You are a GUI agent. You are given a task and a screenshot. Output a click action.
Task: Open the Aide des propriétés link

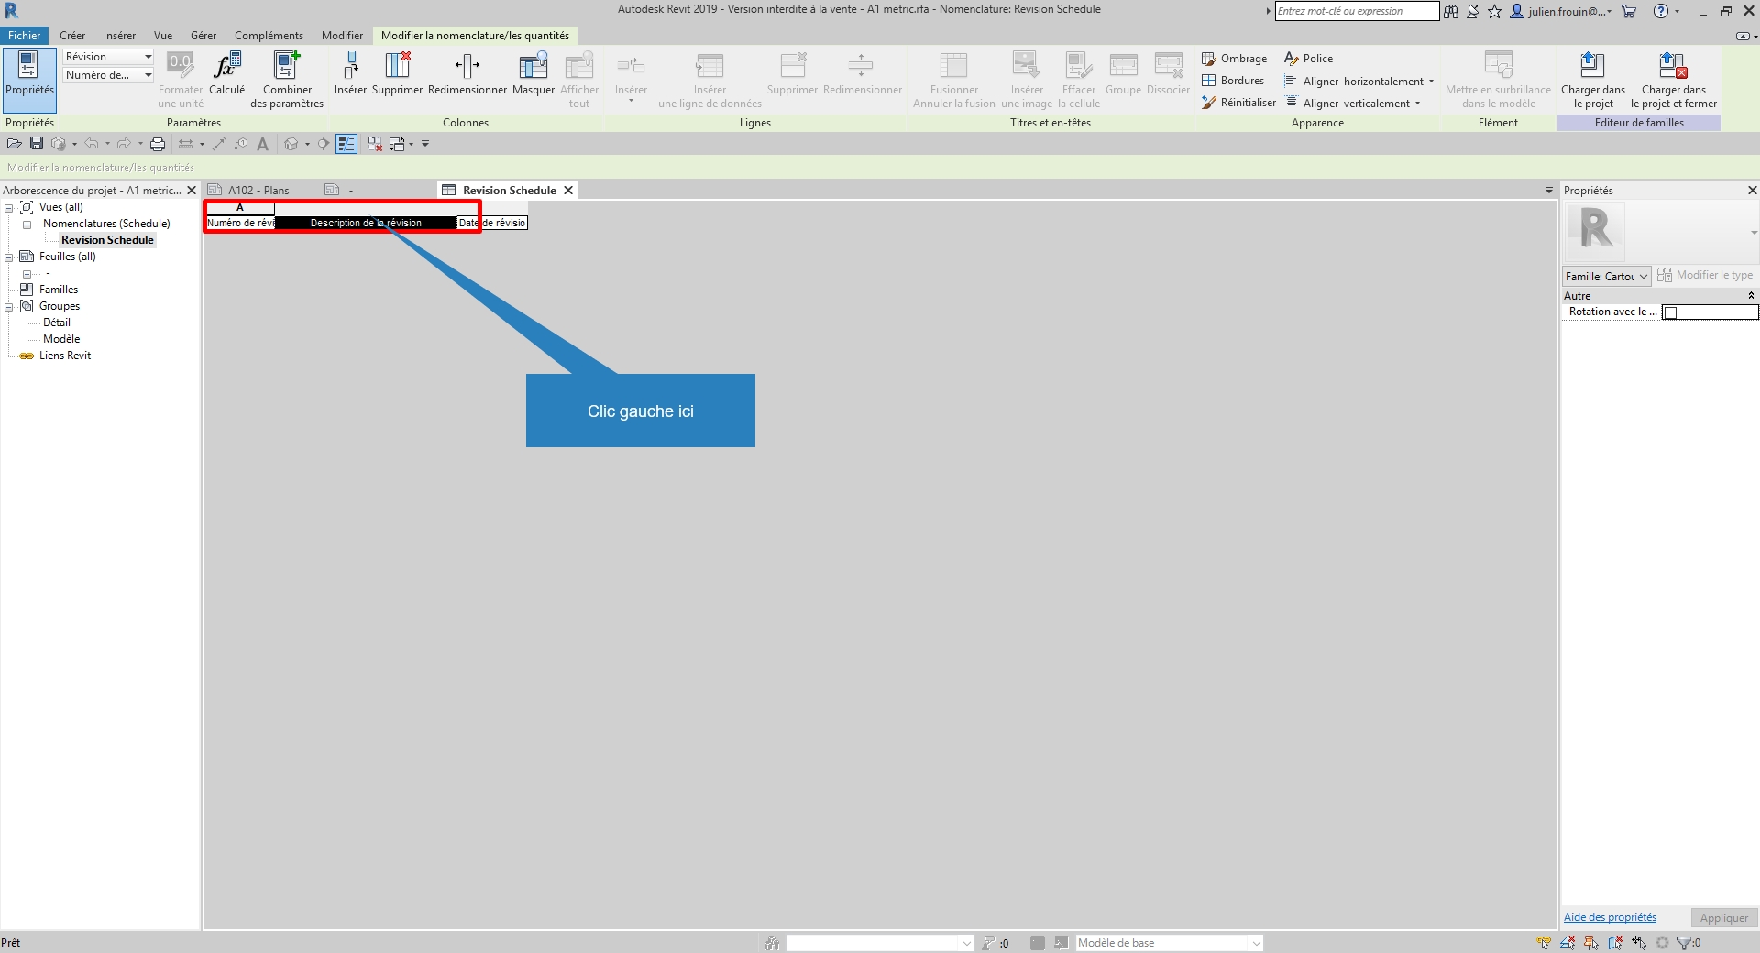tap(1610, 917)
